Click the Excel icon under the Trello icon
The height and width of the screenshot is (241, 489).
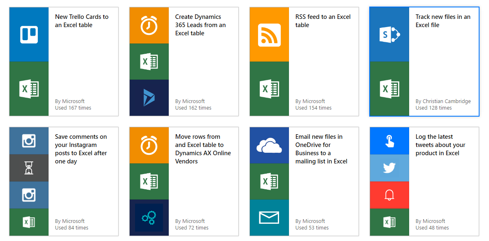coord(29,89)
